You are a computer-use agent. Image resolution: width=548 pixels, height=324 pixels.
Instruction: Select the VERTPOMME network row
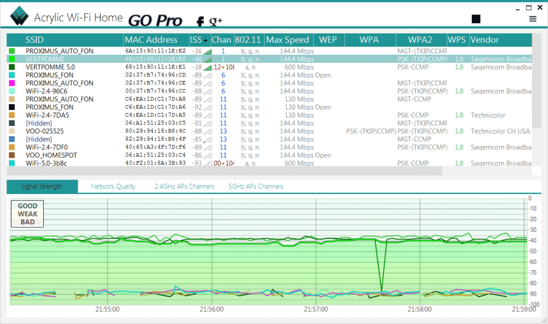click(x=269, y=59)
